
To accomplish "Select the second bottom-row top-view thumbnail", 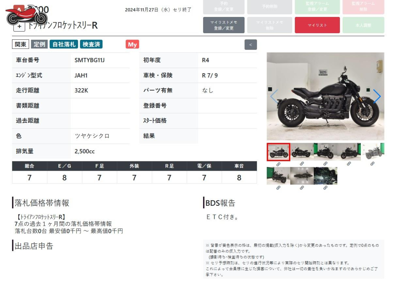I will 302,176.
